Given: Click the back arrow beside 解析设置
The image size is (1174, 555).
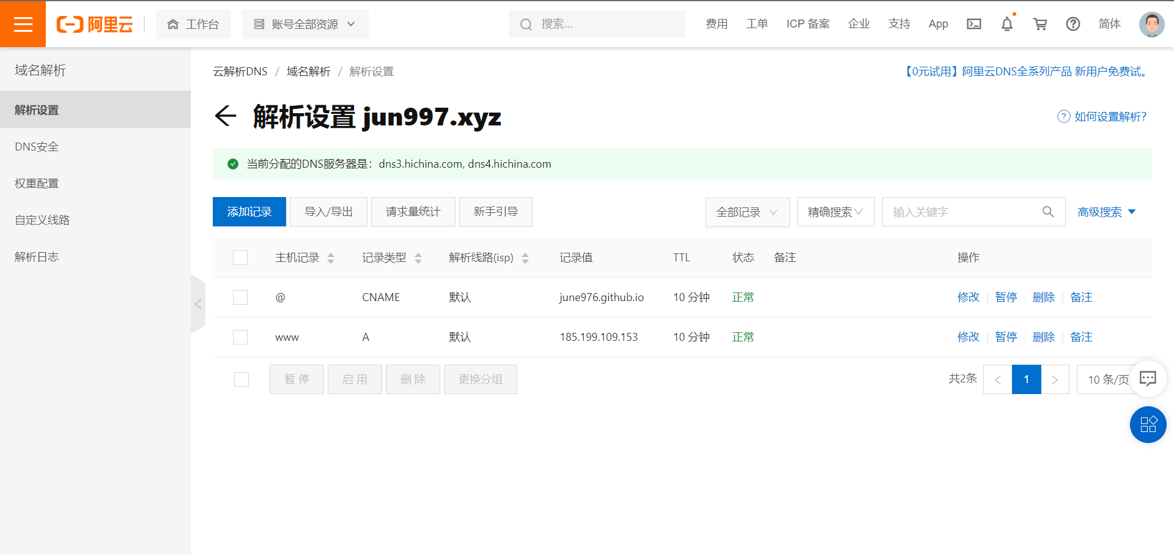Looking at the screenshot, I should (226, 116).
